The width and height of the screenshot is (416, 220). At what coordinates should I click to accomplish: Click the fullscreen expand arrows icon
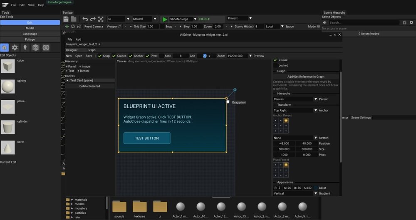pos(101,19)
